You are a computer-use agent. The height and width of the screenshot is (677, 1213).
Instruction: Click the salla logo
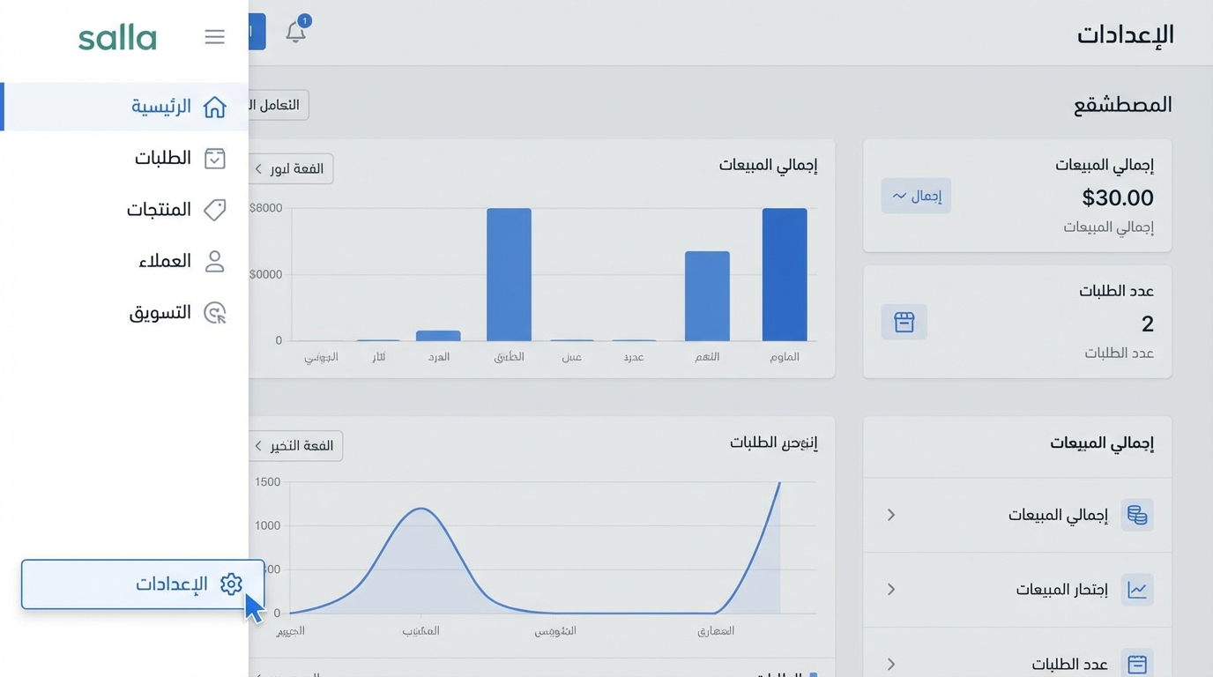tap(117, 38)
